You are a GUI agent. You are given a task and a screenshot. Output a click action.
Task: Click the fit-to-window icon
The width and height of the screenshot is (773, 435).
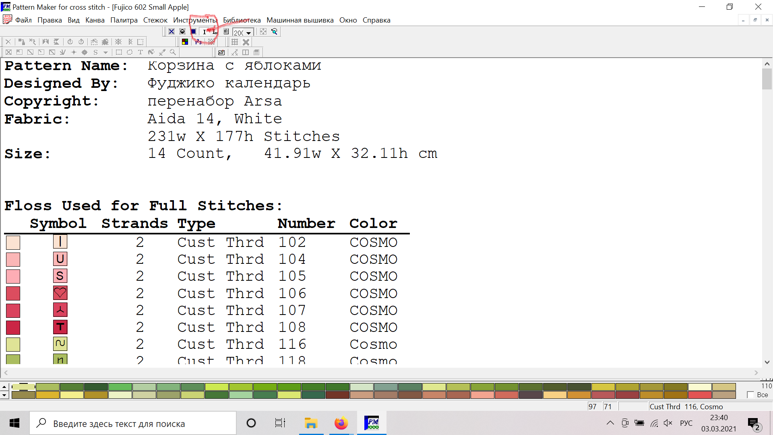[263, 31]
